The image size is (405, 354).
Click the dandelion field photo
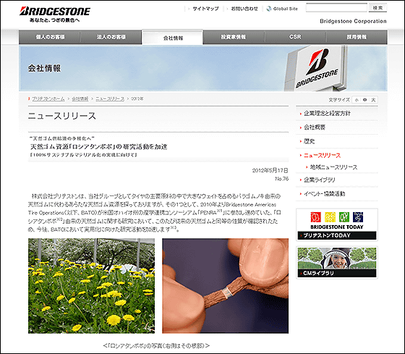(91, 286)
